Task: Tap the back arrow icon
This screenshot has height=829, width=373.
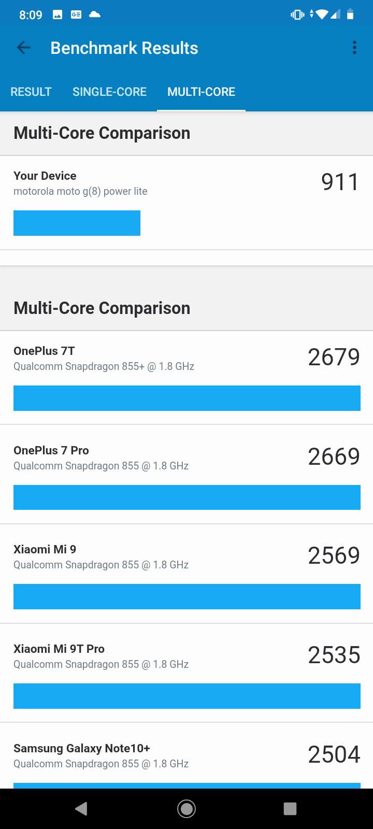Action: click(24, 48)
